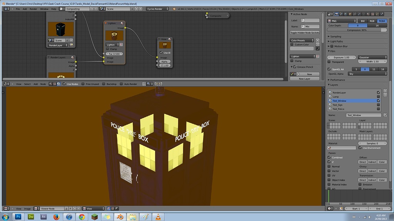The height and width of the screenshot is (221, 394).
Task: Click the add render layer plus icon
Action: click(385, 91)
